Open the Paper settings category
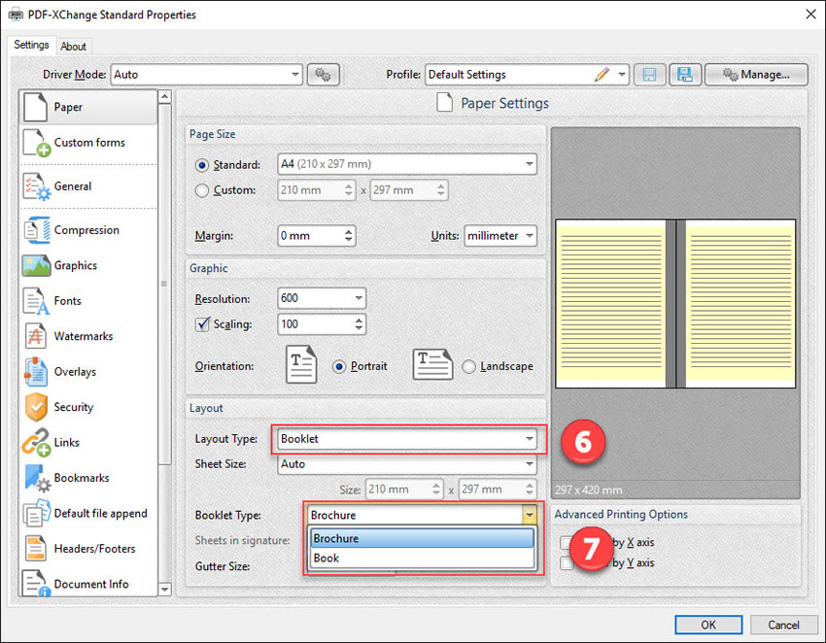 tap(88, 107)
